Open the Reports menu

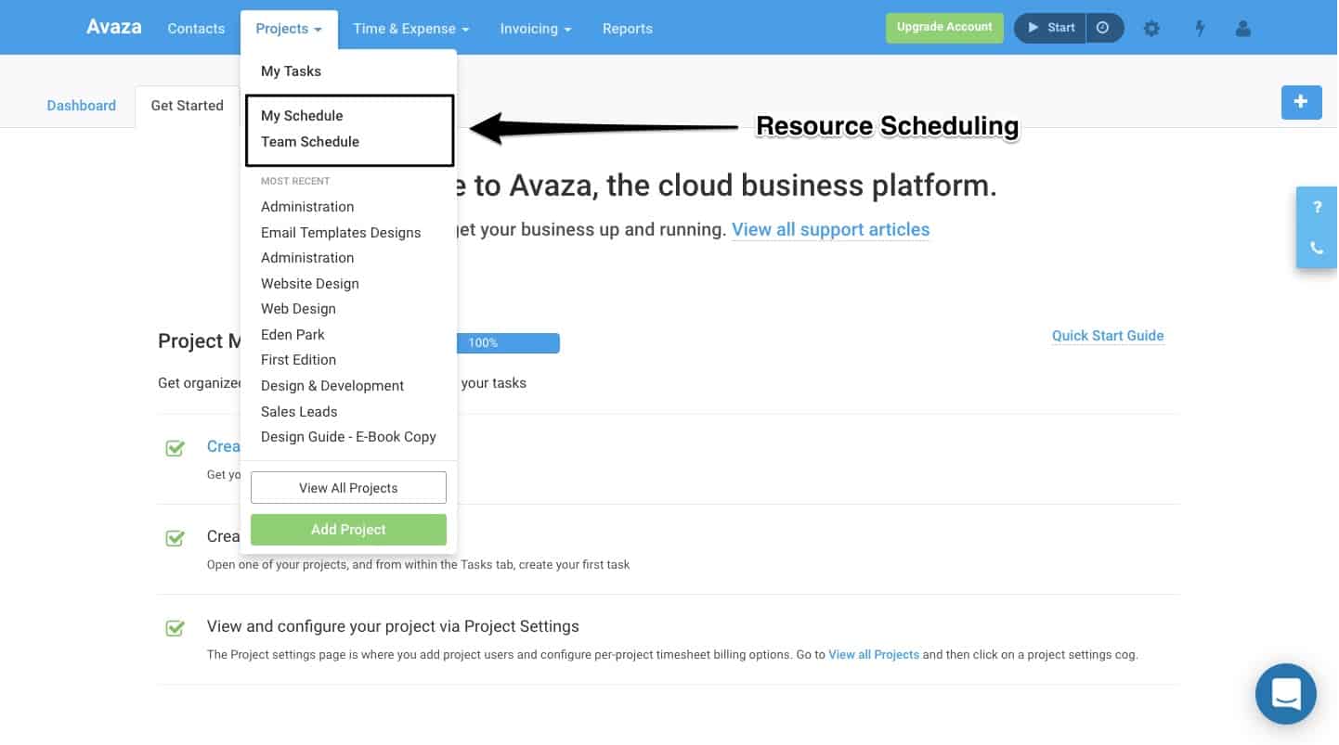click(627, 29)
